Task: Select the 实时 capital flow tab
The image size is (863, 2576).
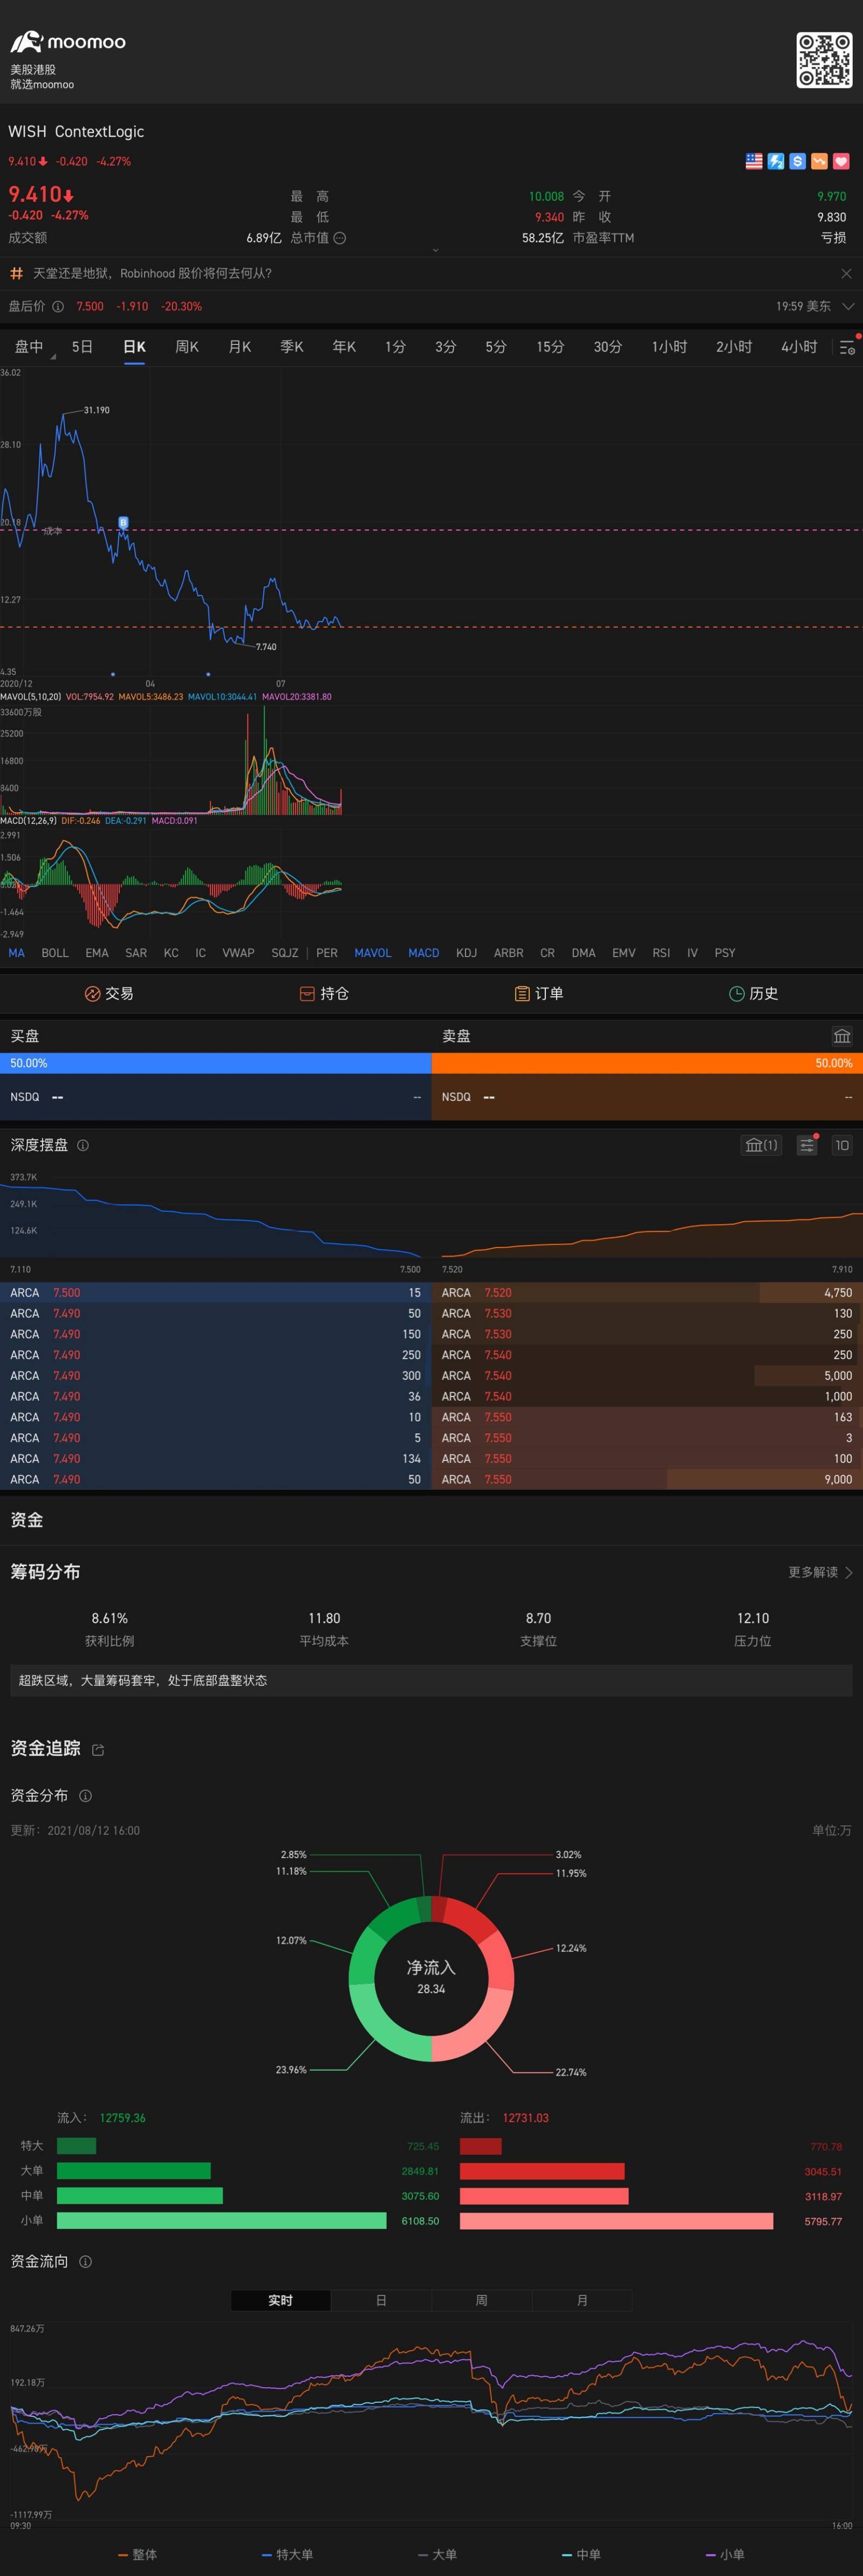Action: click(x=280, y=2300)
